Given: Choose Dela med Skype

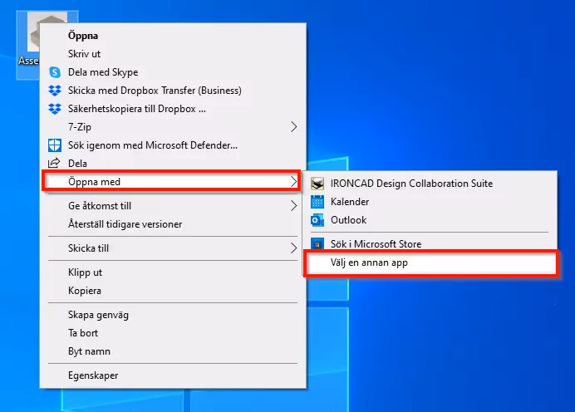Looking at the screenshot, I should 173,72.
